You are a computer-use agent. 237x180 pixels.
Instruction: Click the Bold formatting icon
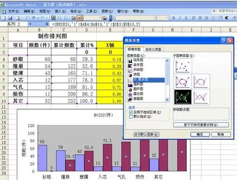click(174, 18)
